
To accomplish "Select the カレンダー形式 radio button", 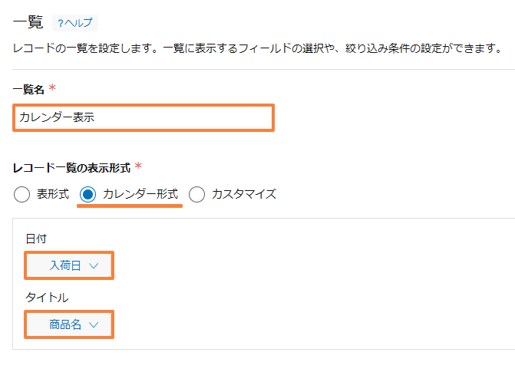I will pos(87,194).
